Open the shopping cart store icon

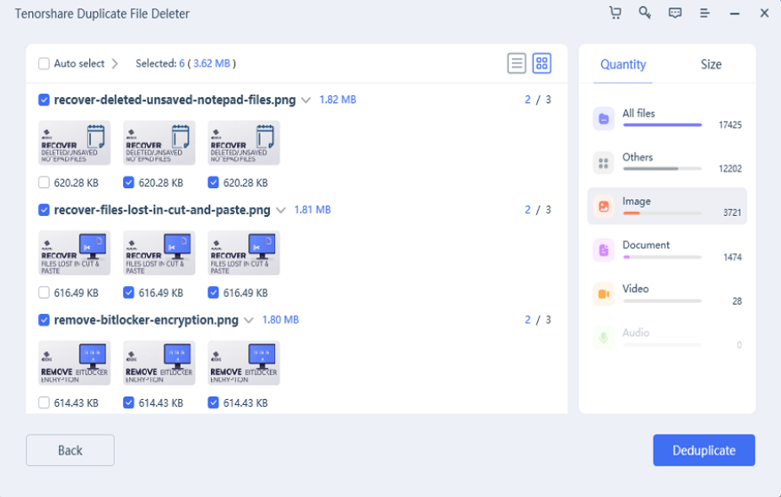coord(616,14)
